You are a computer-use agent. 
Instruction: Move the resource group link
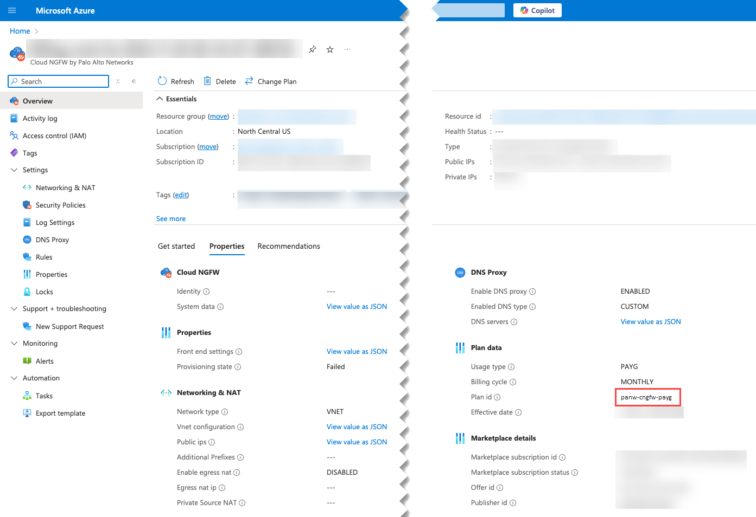pyautogui.click(x=219, y=117)
